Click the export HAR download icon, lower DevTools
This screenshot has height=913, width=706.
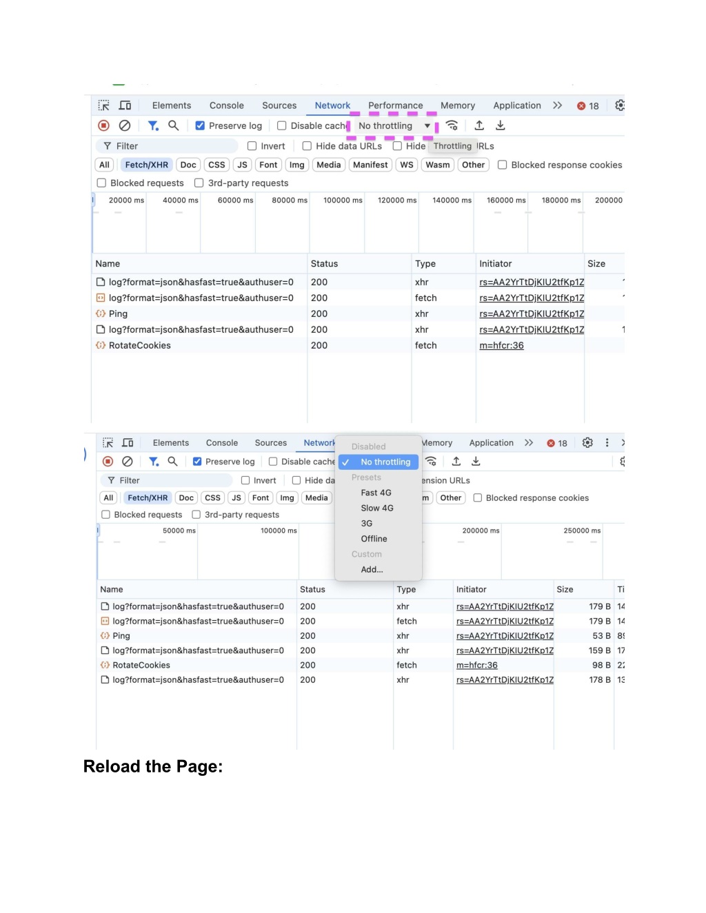[x=476, y=462]
